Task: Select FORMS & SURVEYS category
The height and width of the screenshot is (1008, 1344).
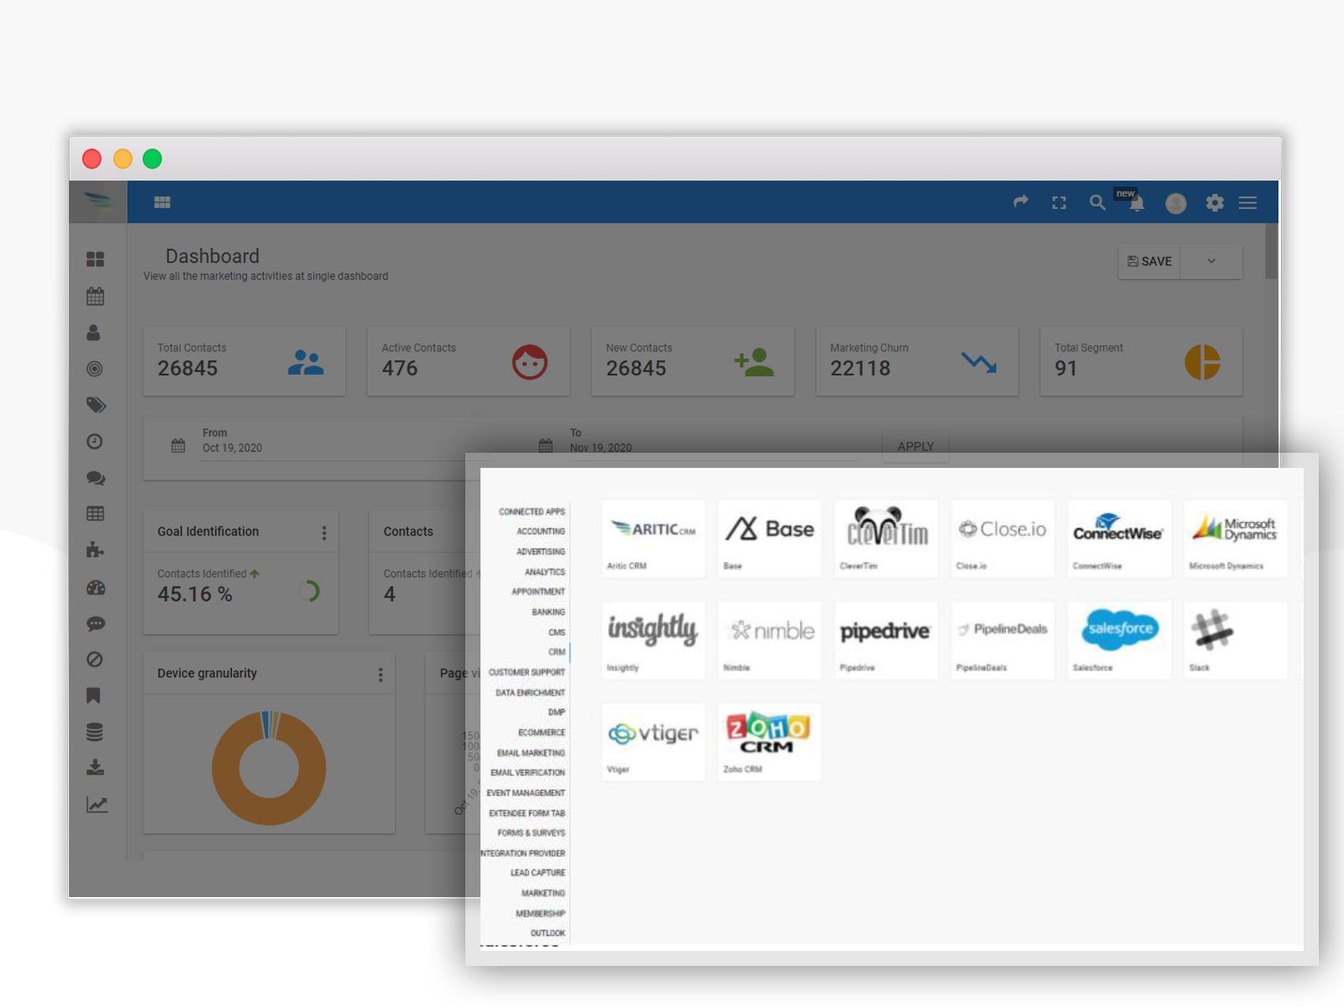Action: [531, 832]
